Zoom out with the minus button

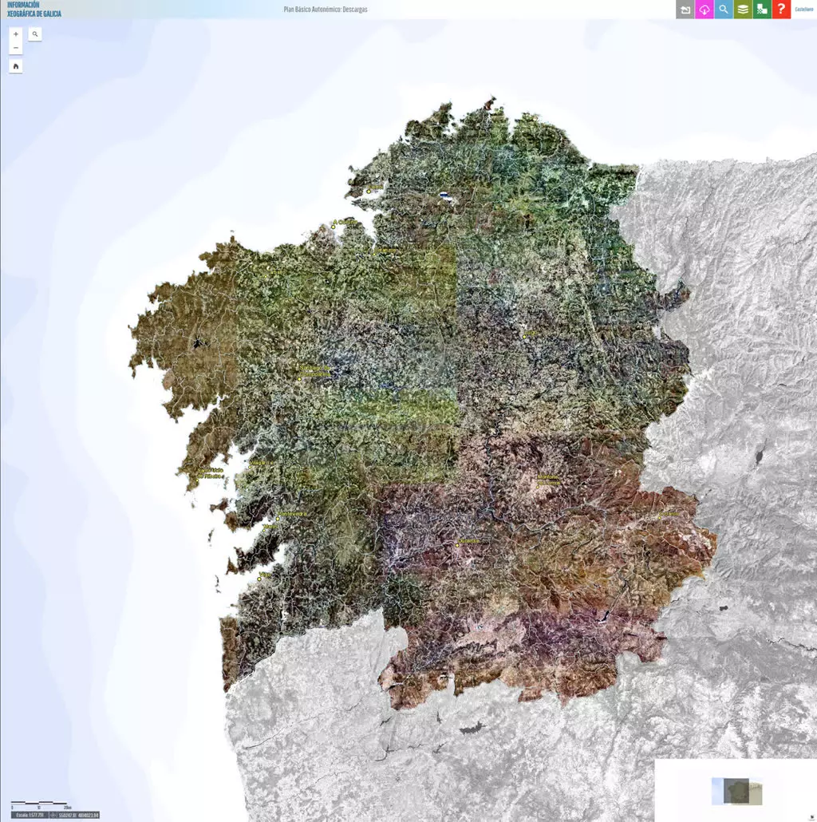(x=16, y=48)
